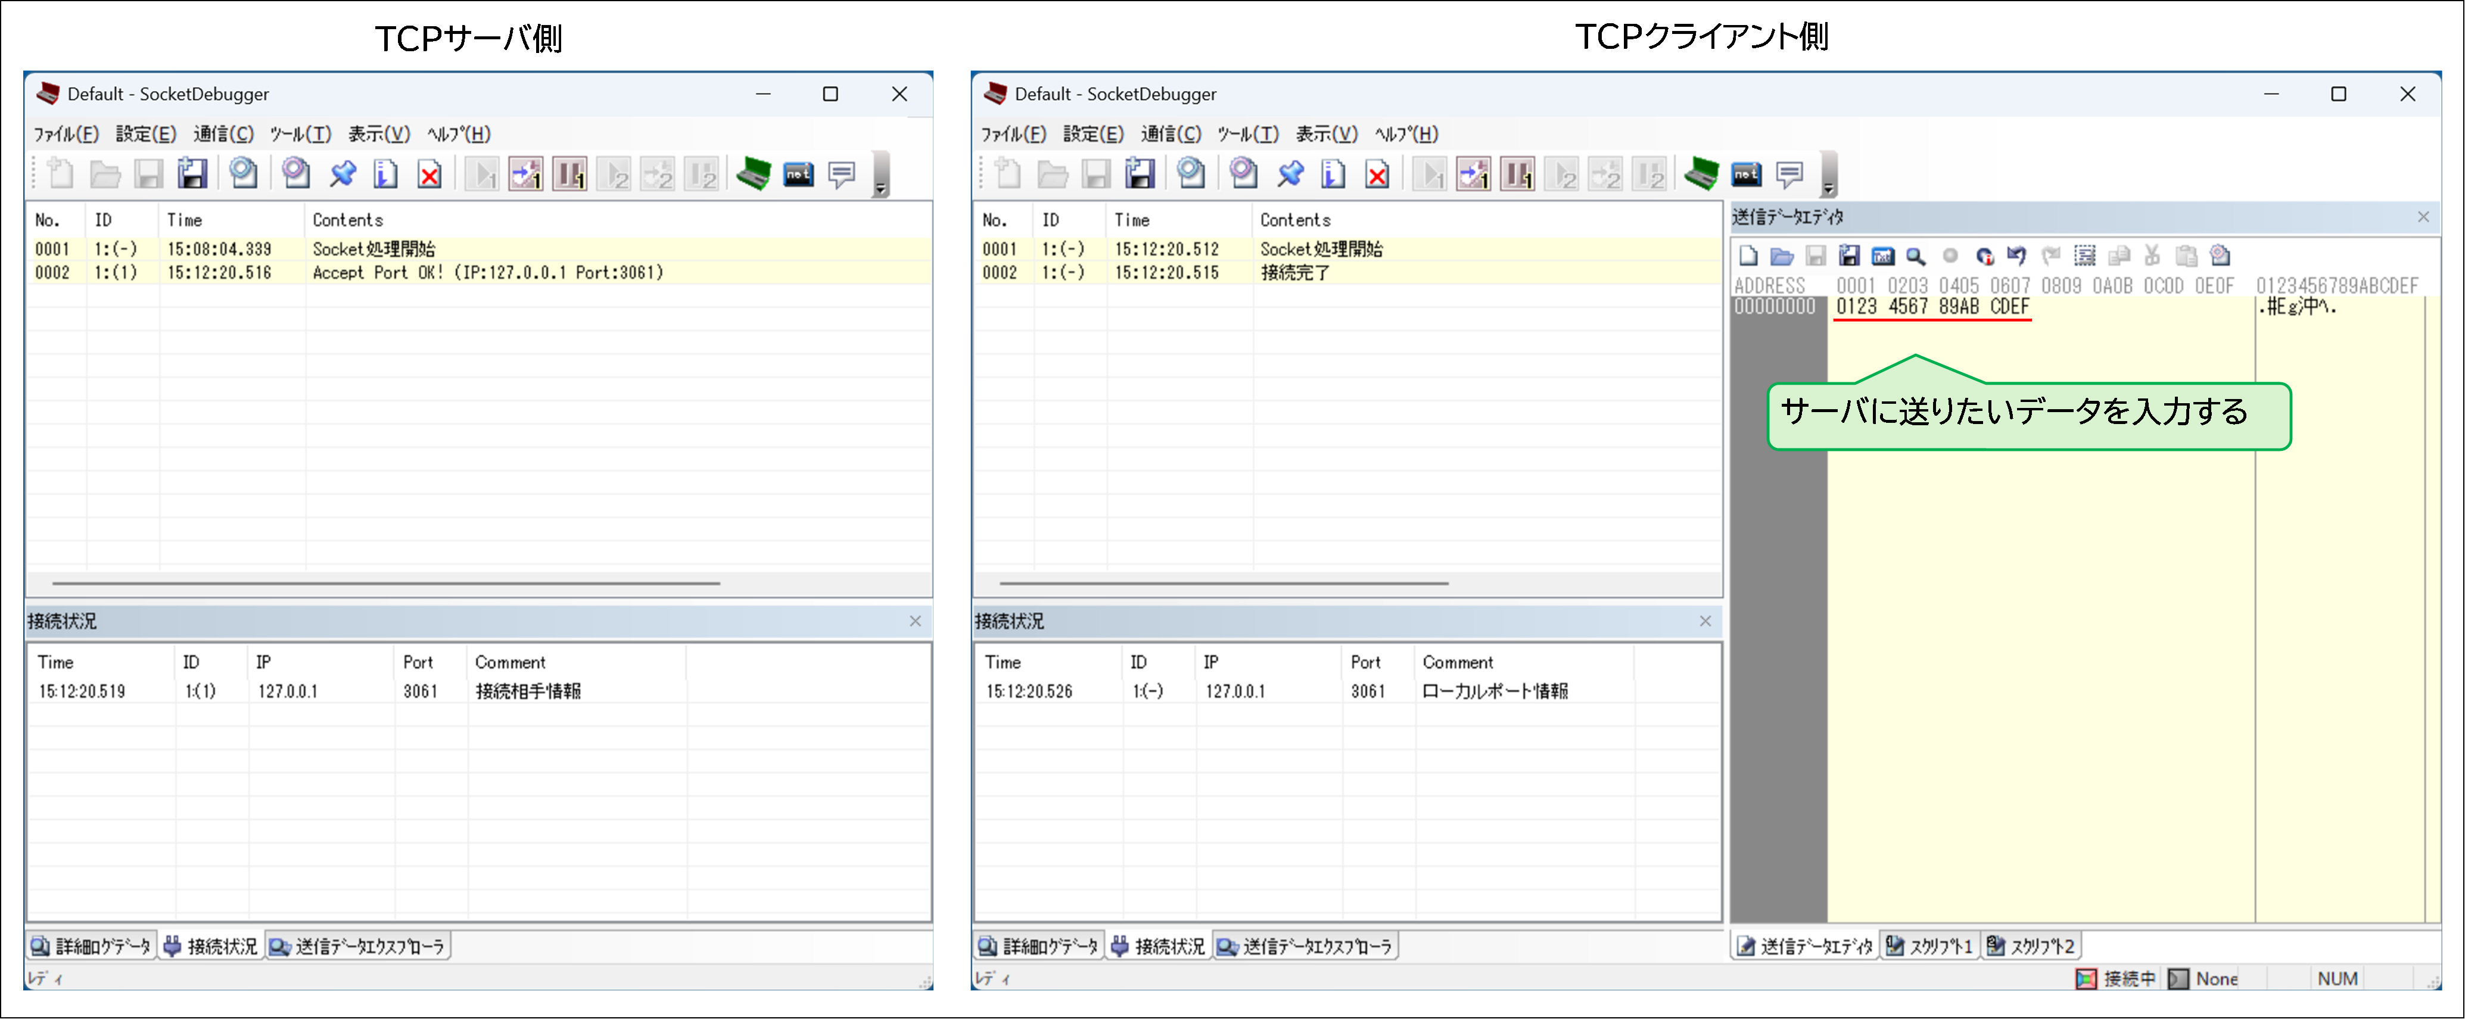Close the 送信データエディタ panel
2465x1019 pixels.
point(2423,217)
